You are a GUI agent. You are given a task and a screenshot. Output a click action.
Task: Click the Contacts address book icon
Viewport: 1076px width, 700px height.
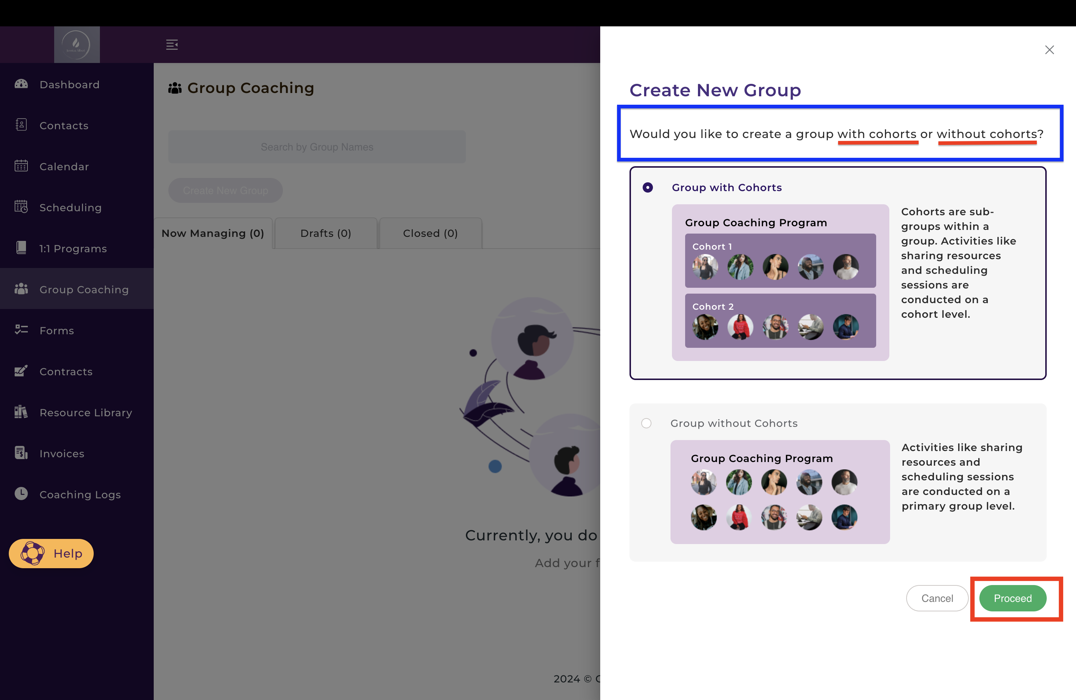tap(21, 125)
